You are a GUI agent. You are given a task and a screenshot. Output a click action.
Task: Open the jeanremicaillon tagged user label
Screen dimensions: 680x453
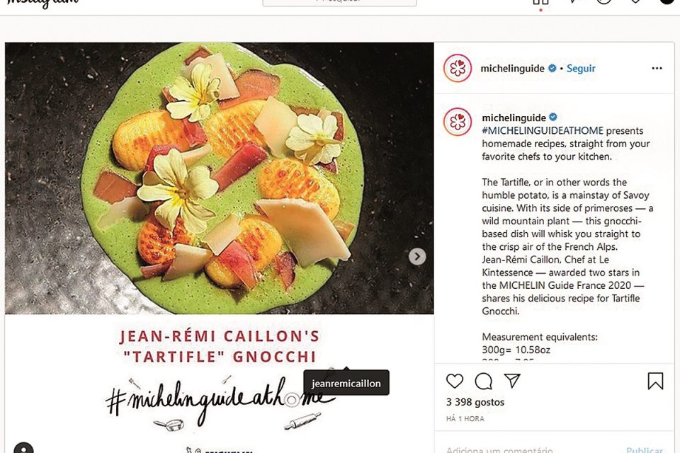click(x=346, y=383)
